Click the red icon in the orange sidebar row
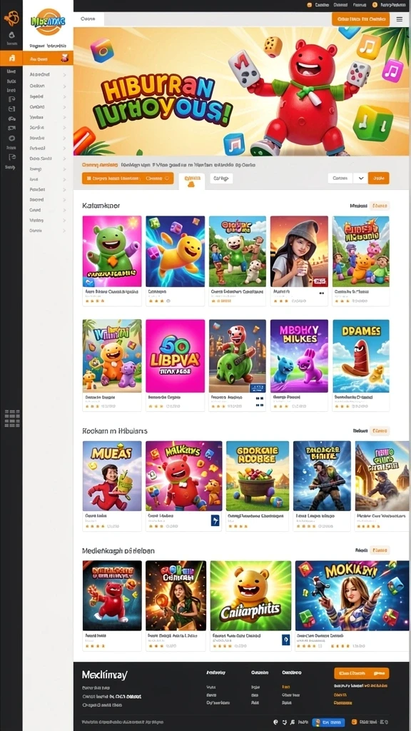 [x=65, y=59]
